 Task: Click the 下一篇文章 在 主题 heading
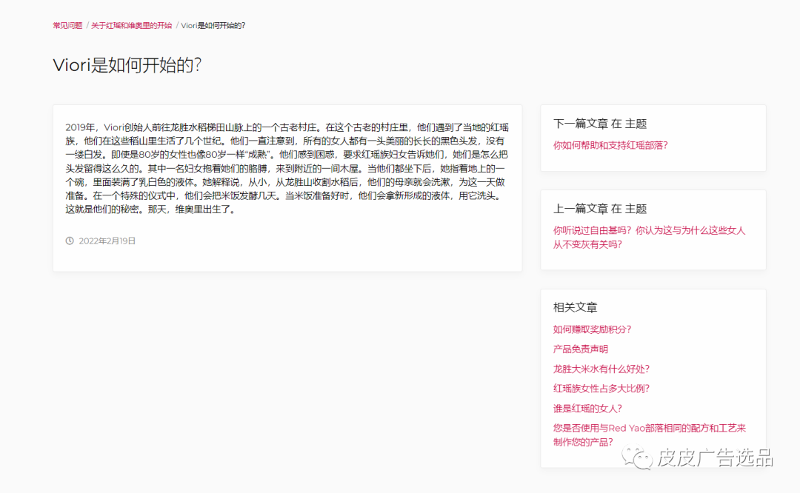tap(600, 124)
